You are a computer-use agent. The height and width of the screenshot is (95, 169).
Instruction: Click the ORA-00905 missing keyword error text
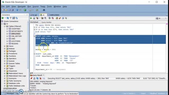click(41, 82)
